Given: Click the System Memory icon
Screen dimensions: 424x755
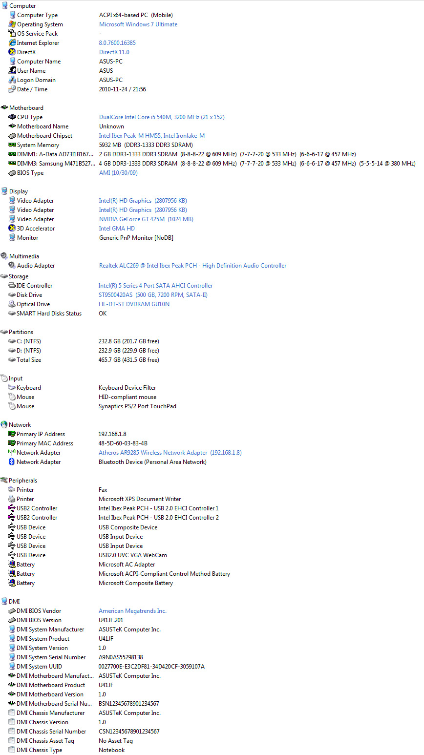Looking at the screenshot, I should tap(12, 145).
